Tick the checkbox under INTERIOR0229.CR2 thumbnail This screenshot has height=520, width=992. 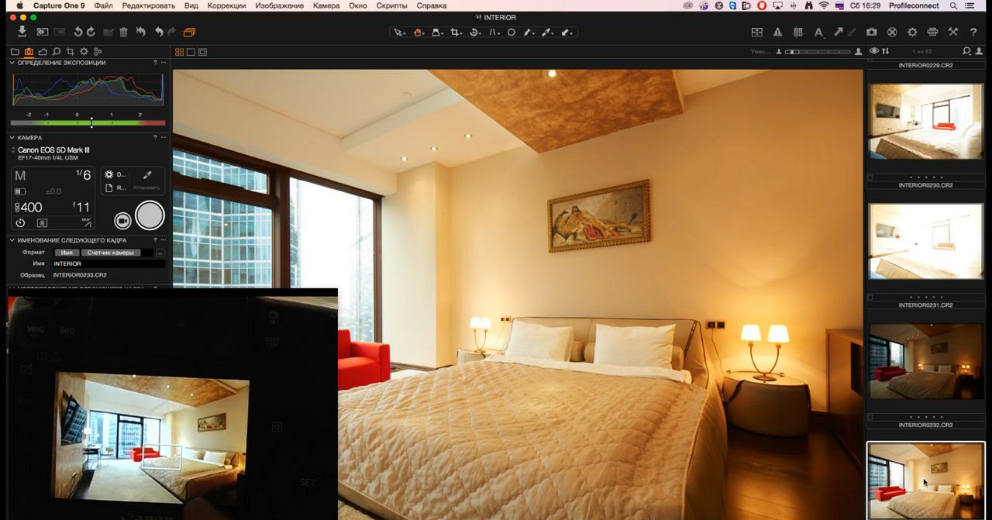point(870,177)
